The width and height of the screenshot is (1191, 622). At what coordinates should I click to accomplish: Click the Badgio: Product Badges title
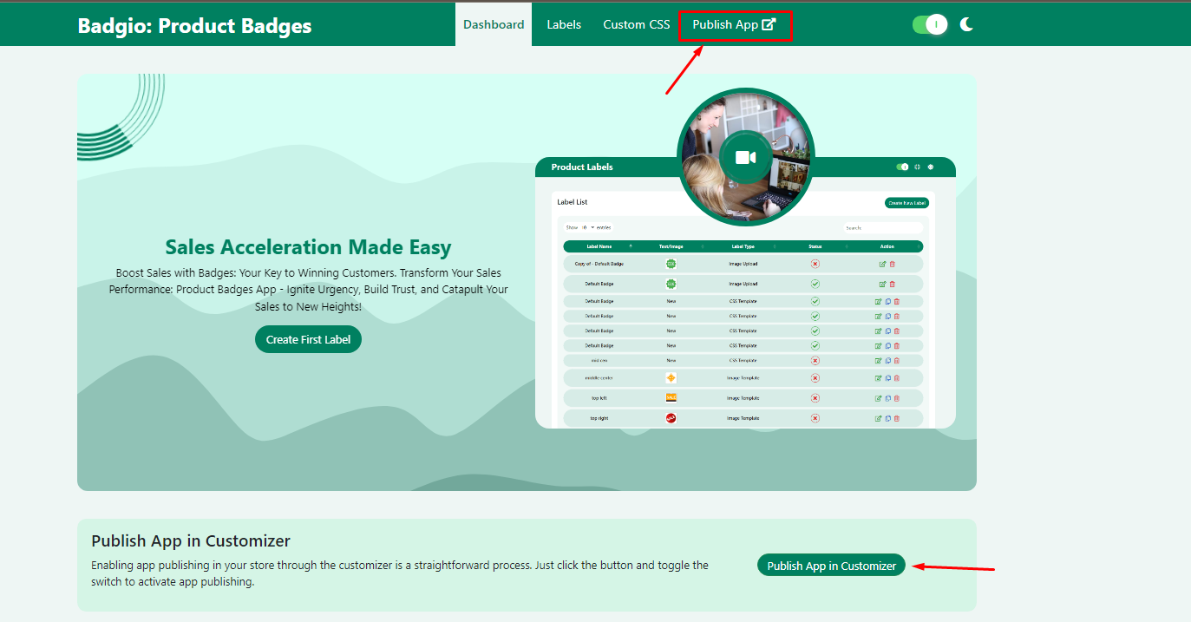(x=194, y=25)
